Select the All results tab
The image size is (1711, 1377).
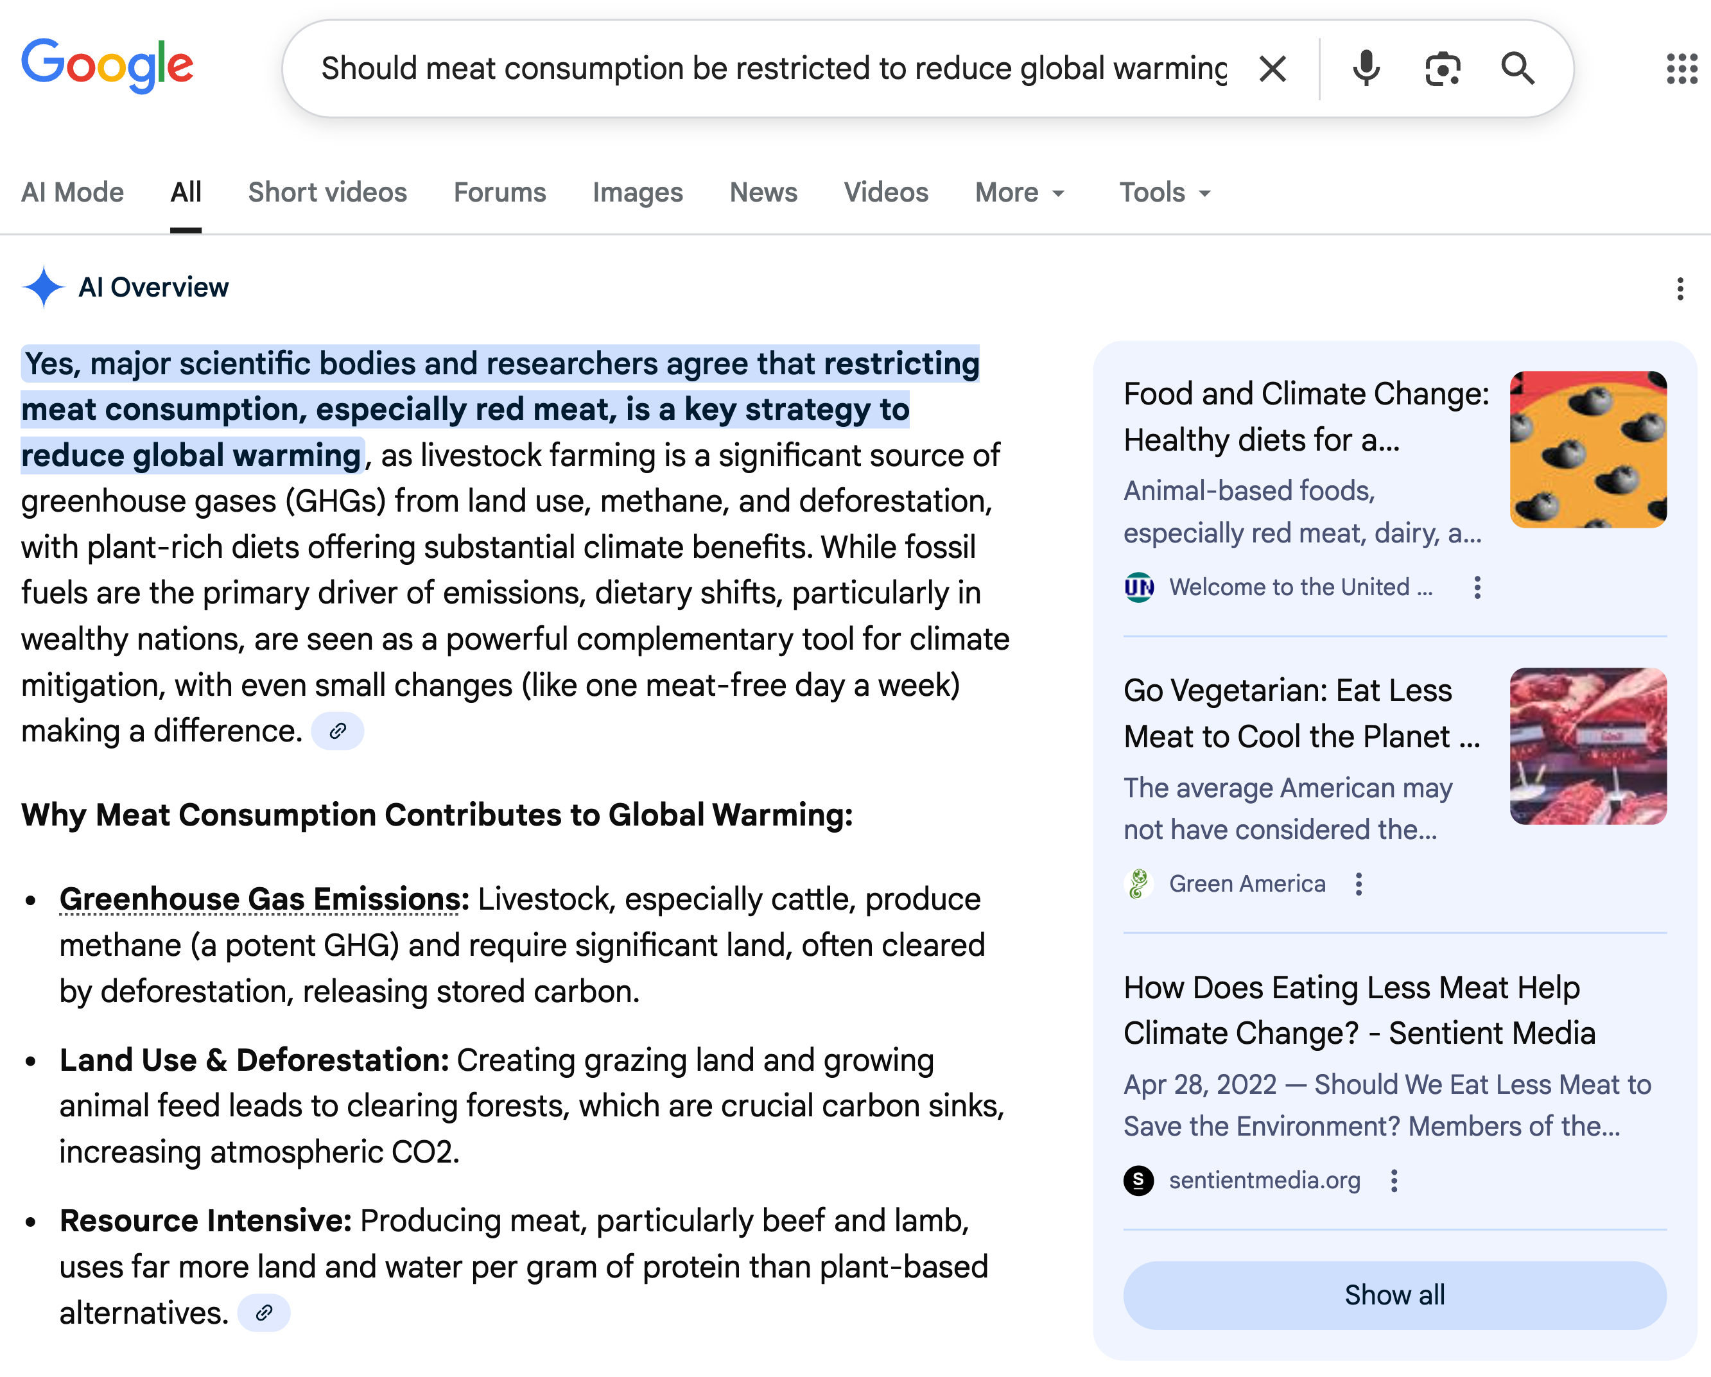point(186,193)
